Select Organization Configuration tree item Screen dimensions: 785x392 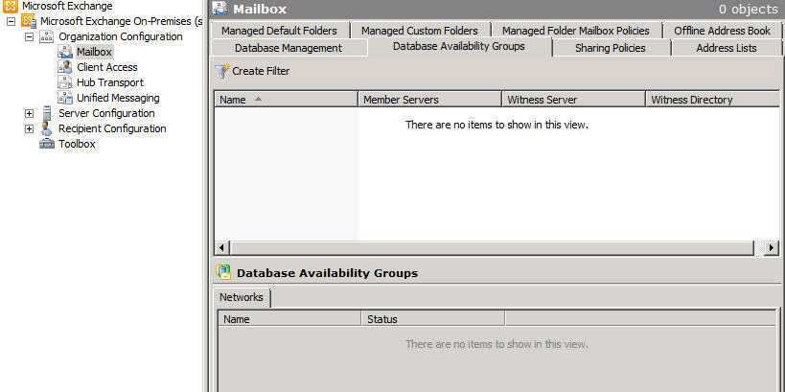pyautogui.click(x=121, y=36)
